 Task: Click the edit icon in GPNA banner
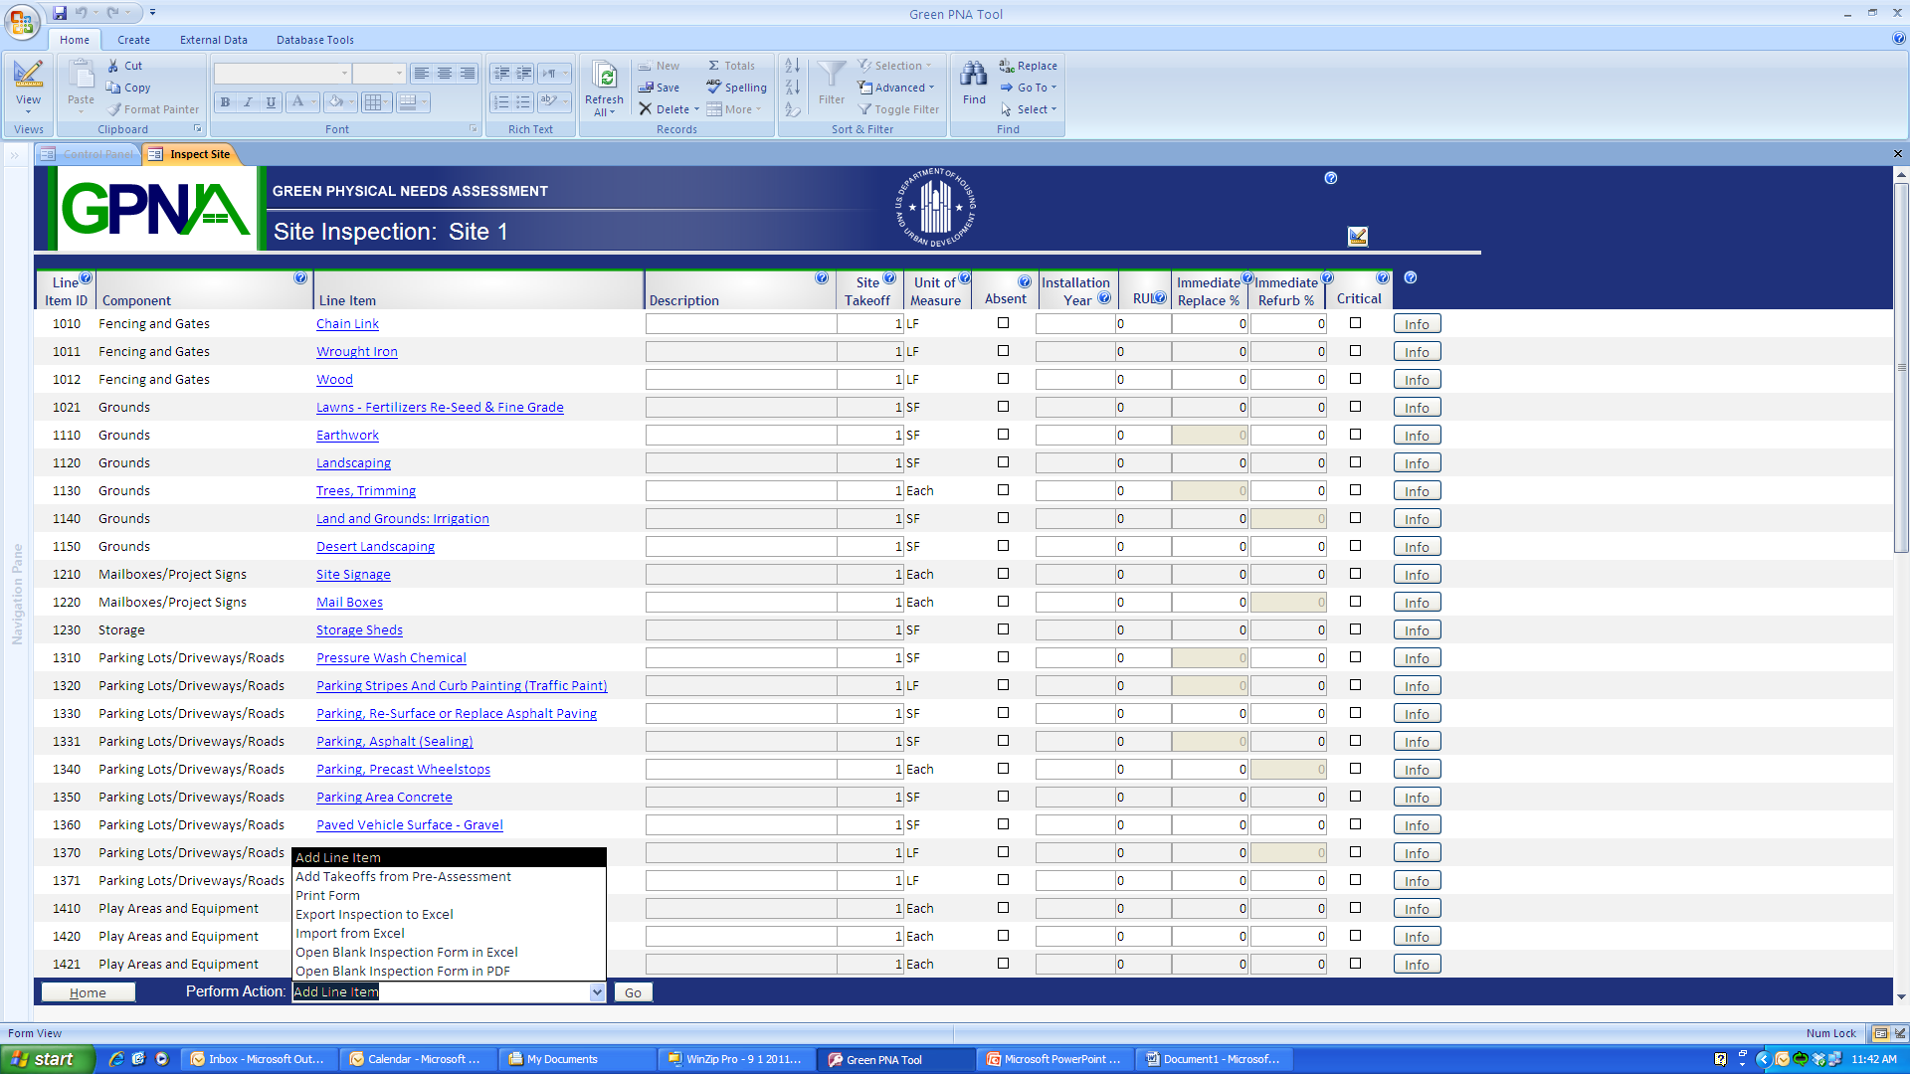pyautogui.click(x=1357, y=236)
